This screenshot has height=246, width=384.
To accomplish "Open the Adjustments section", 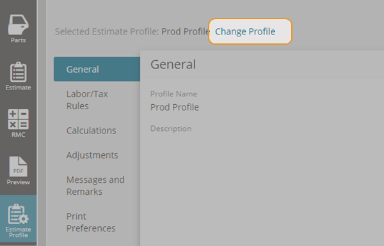I will click(92, 155).
